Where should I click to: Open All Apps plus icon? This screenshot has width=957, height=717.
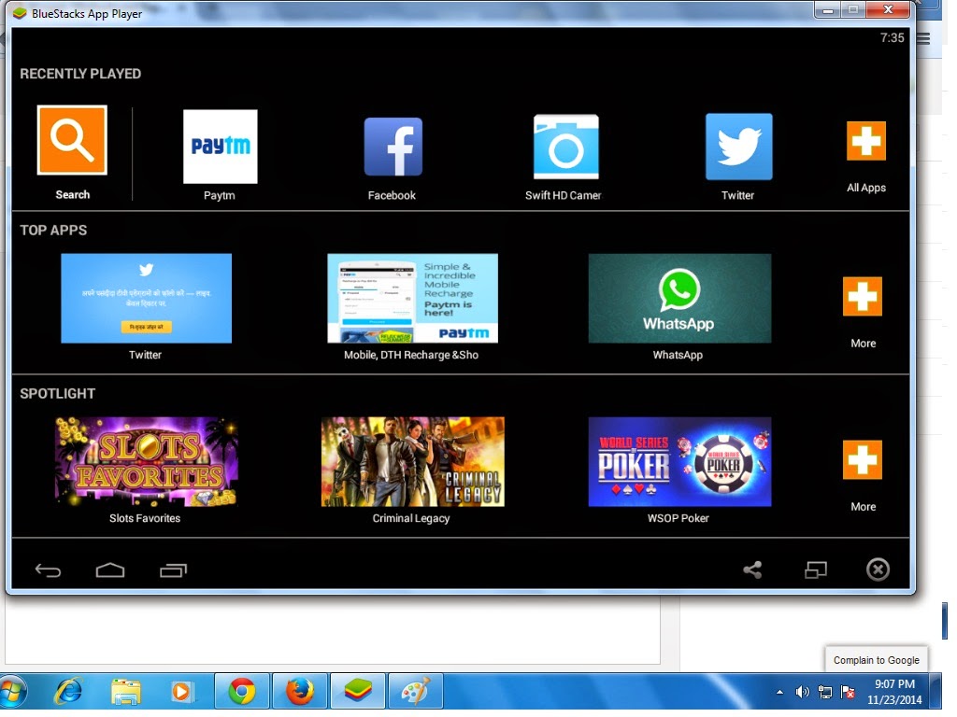coord(866,141)
